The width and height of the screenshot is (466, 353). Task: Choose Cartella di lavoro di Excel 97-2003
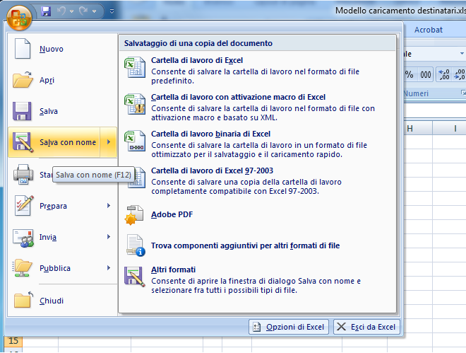coord(258,180)
